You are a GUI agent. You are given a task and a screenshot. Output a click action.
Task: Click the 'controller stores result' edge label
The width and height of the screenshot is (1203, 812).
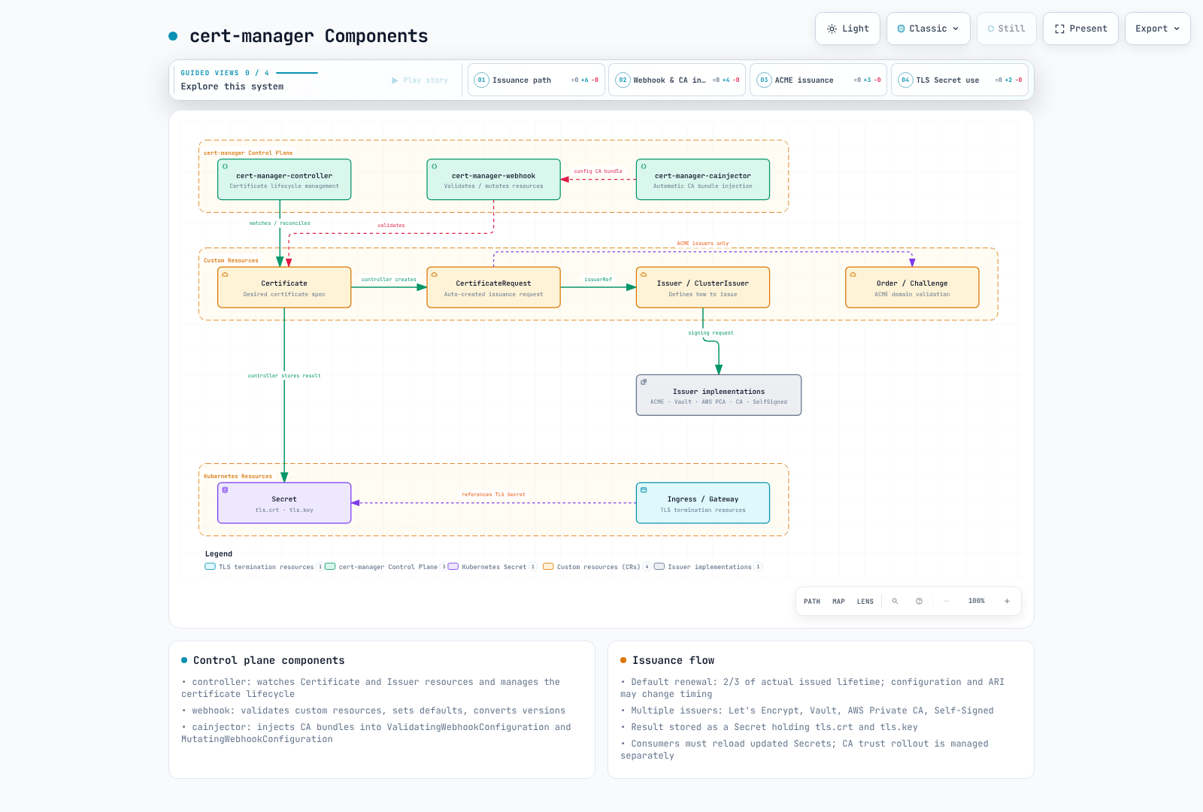coord(284,376)
